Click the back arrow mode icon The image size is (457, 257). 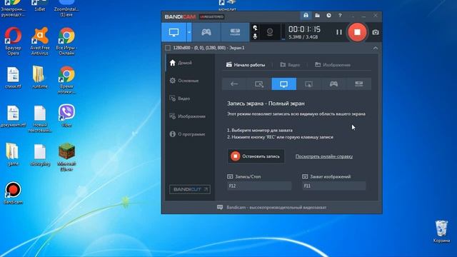[234, 84]
